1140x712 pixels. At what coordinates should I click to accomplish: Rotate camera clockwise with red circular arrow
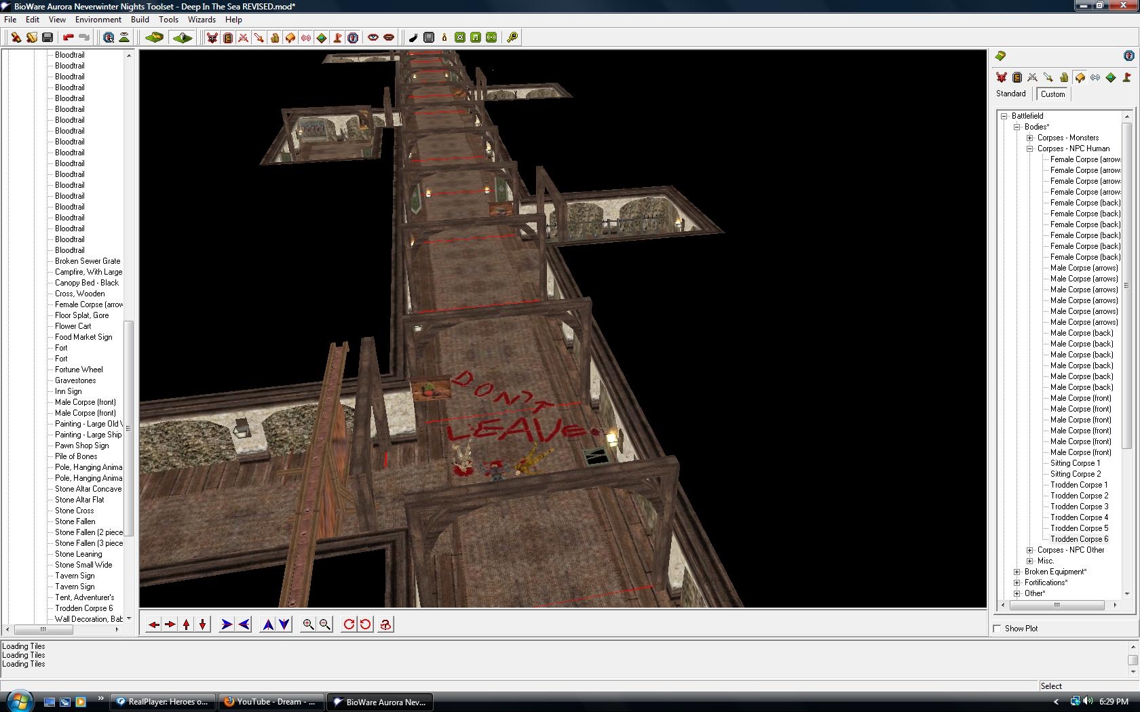pos(349,625)
